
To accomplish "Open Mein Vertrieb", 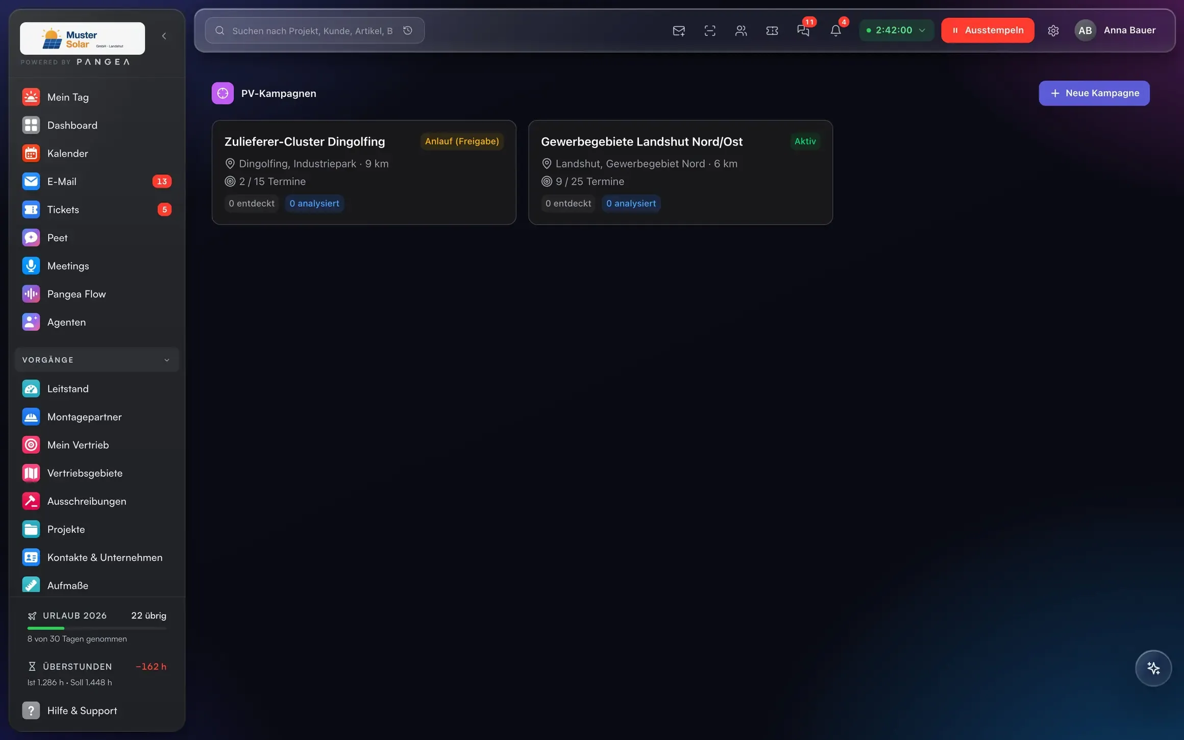I will [96, 445].
